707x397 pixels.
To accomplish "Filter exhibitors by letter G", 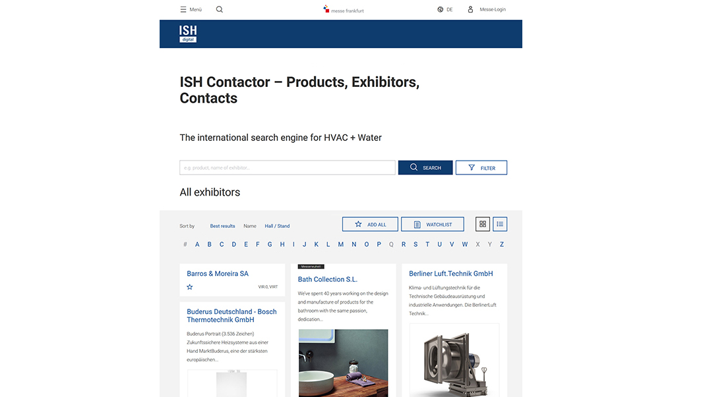I will coord(270,244).
